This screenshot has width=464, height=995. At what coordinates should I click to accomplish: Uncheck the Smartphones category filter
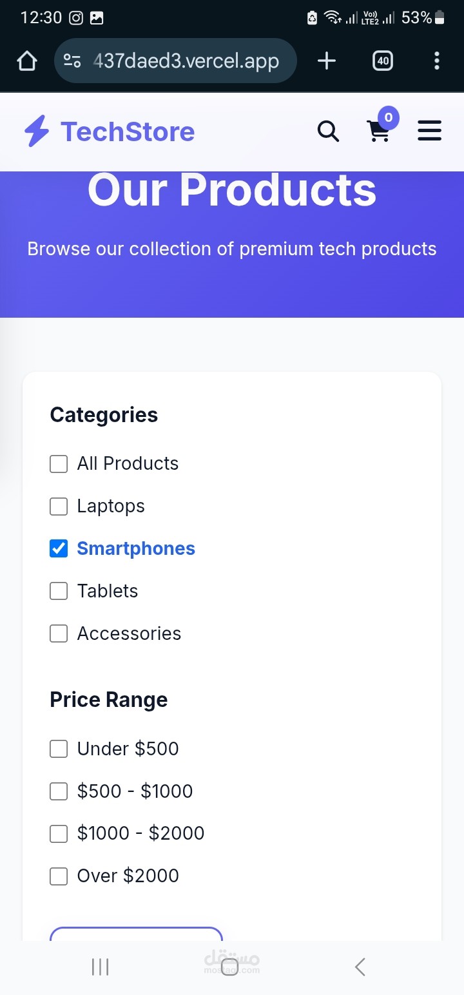point(59,549)
